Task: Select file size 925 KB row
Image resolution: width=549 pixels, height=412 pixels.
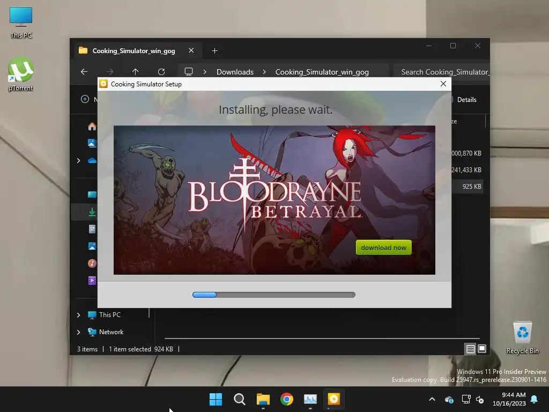Action: (469, 186)
